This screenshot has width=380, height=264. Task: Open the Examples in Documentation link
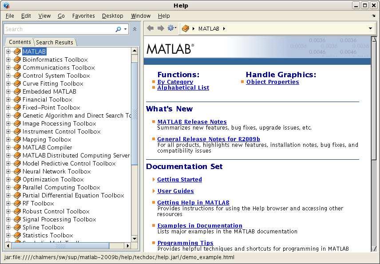click(200, 226)
